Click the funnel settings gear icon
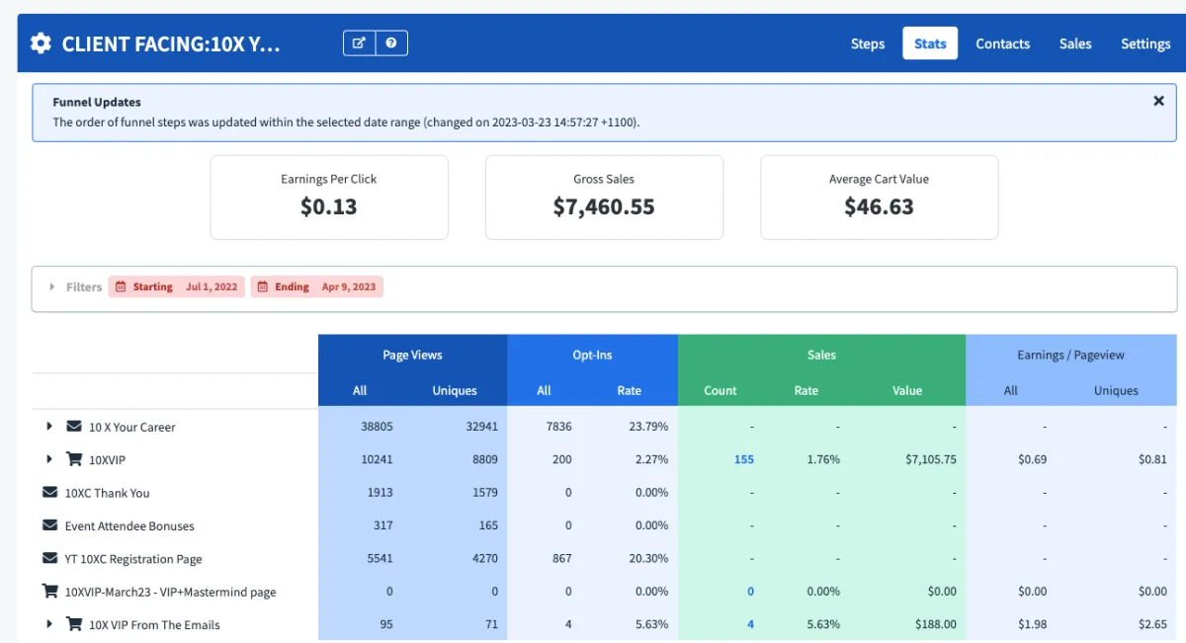 tap(41, 43)
